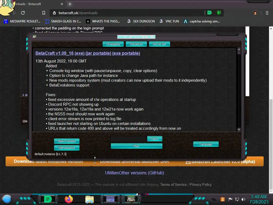This screenshot has width=273, height=205.
Task: Open the Privacy Policy link
Action: pos(200,184)
